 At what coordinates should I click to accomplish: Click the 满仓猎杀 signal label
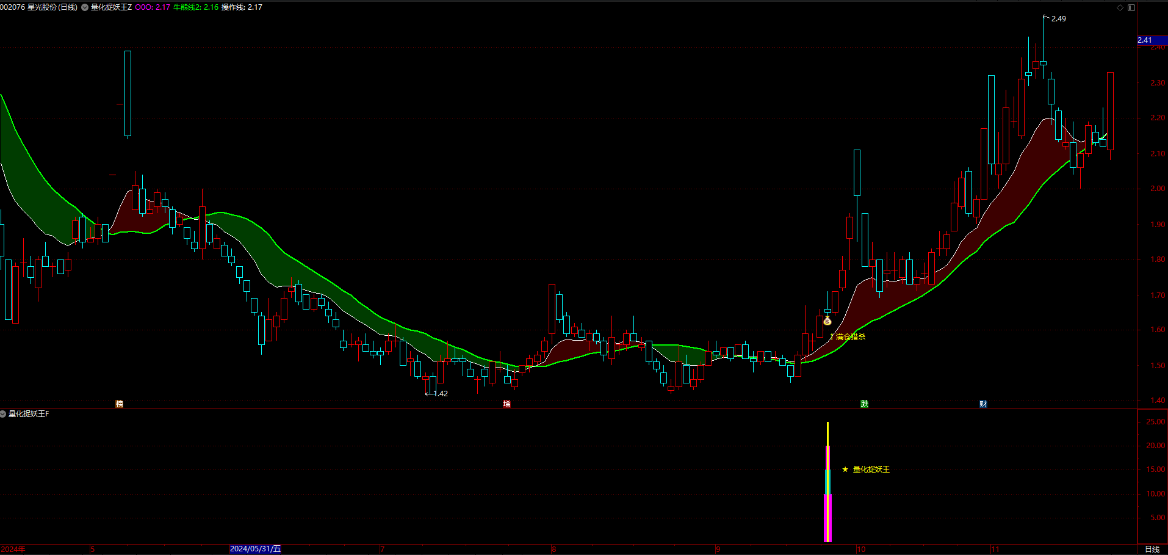(x=851, y=336)
